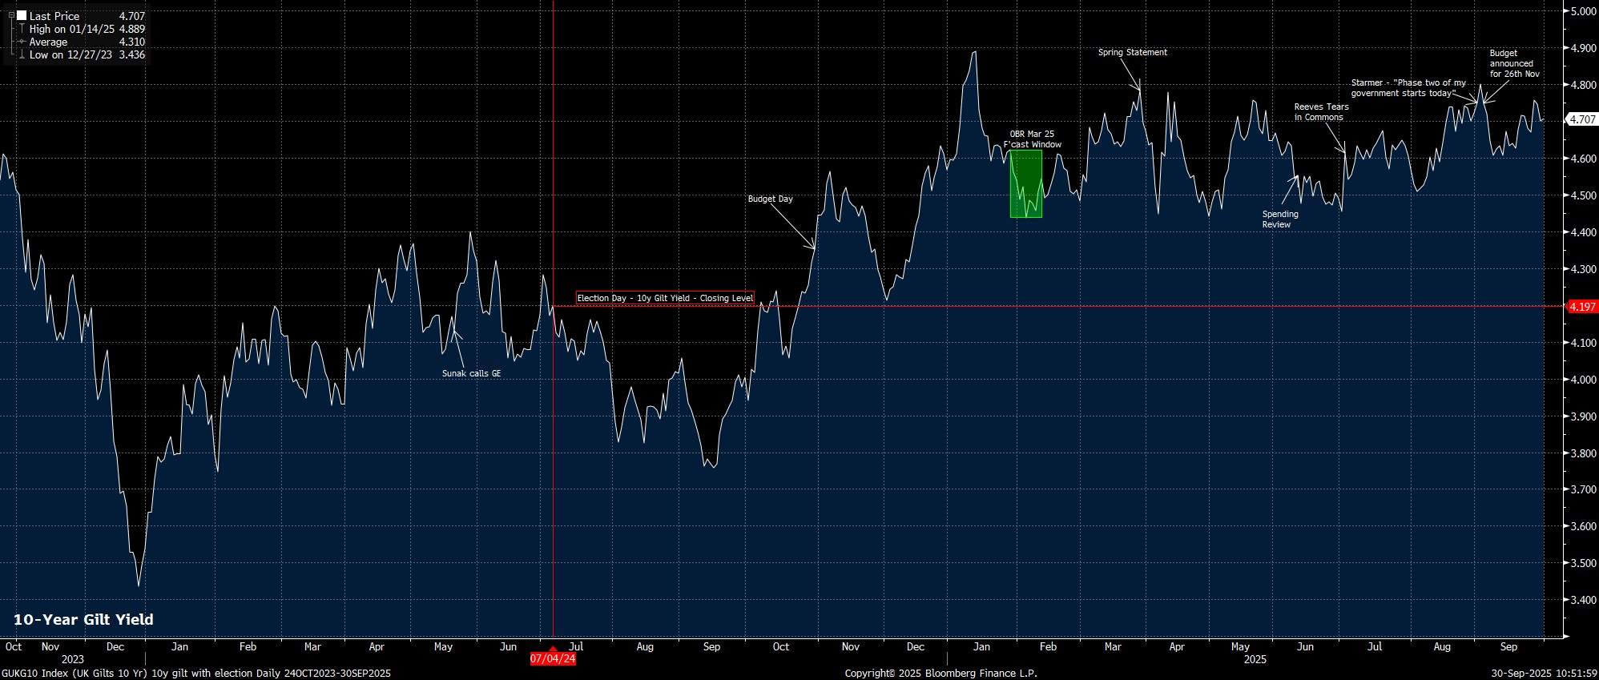Screen dimensions: 1599x680
Task: Click the white 4.707 last price tag
Action: tap(1582, 119)
